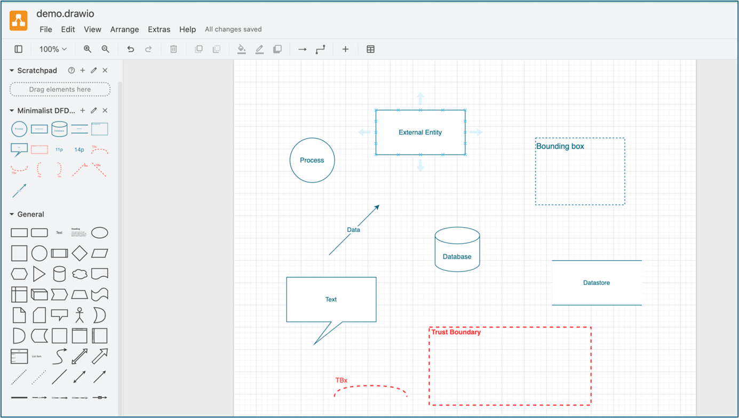The height and width of the screenshot is (418, 739).
Task: Open the Edit menu
Action: click(68, 29)
